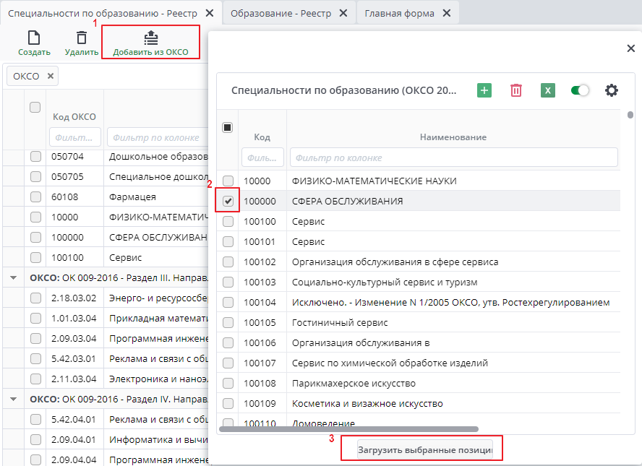Click Загрузить выбранные позиции button
Image resolution: width=642 pixels, height=466 pixels.
tap(425, 450)
